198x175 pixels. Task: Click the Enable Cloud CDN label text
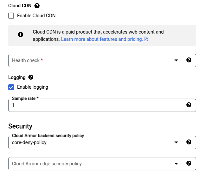click(x=36, y=16)
